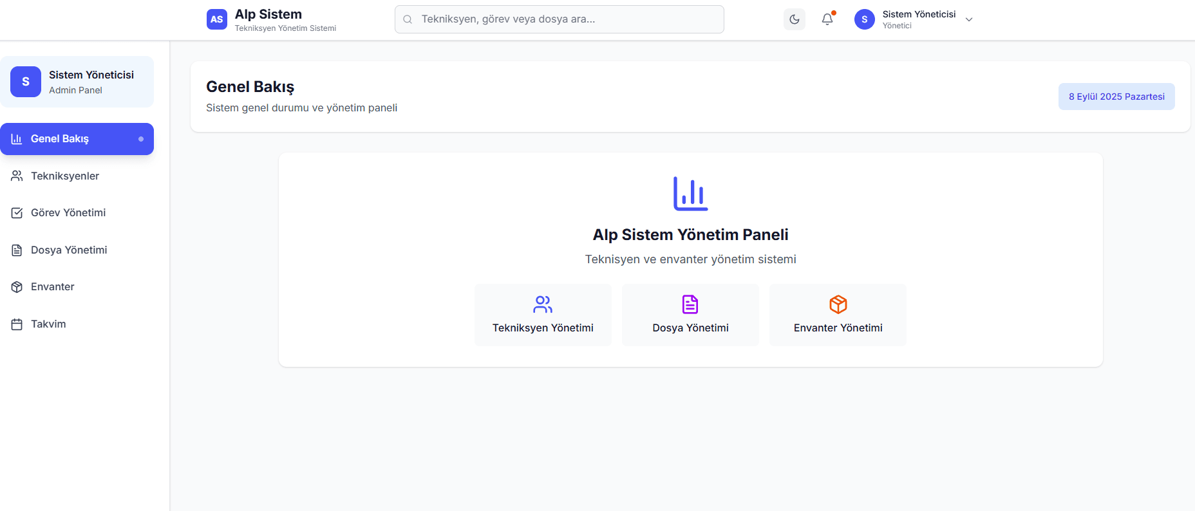This screenshot has height=511, width=1195.
Task: Click the calendar icon beside Takvim
Action: [x=17, y=324]
